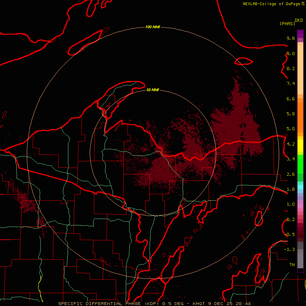Click the TH threshold label on the scale

[x=292, y=265]
